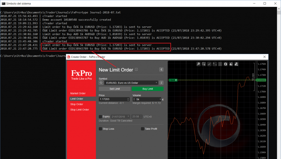Click the 5k pending order label on chart
The image size is (281, 159).
(173, 80)
